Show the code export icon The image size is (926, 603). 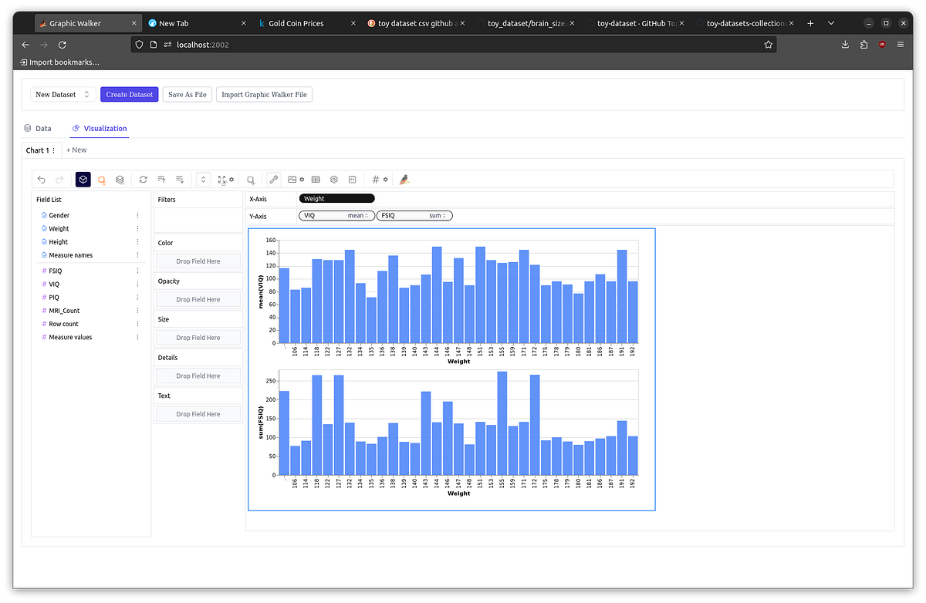pyautogui.click(x=352, y=180)
